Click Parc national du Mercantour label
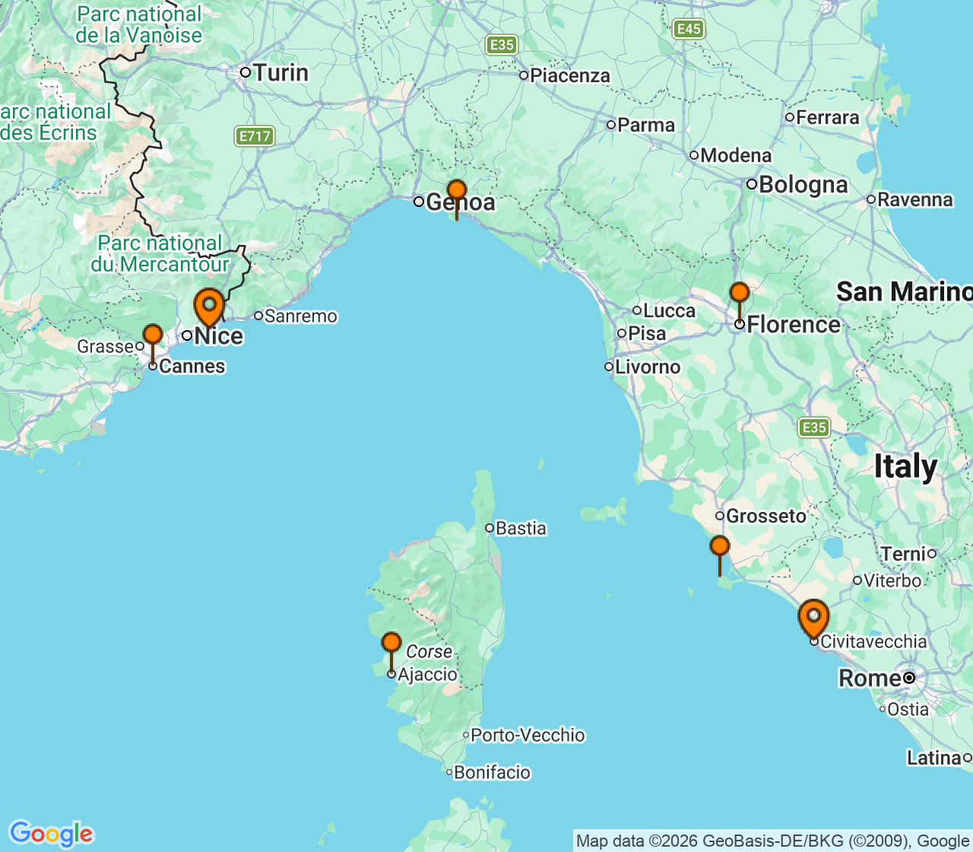973x852 pixels. click(160, 254)
